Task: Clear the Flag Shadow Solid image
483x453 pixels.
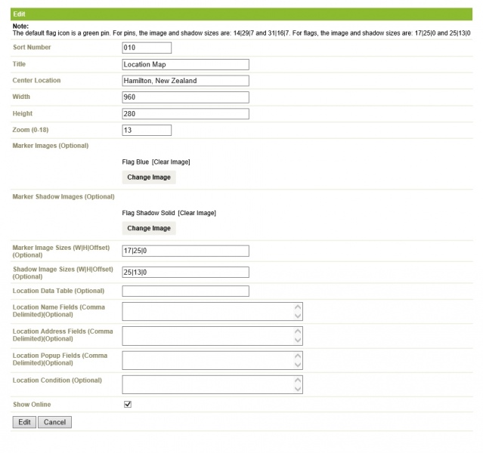Action: (197, 213)
